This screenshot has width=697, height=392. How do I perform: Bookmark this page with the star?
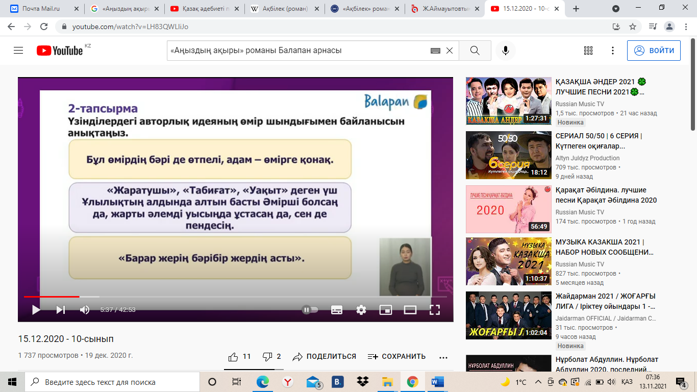point(633,27)
